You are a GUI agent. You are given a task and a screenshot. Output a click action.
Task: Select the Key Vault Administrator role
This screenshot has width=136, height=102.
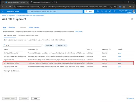click(x=68, y=53)
